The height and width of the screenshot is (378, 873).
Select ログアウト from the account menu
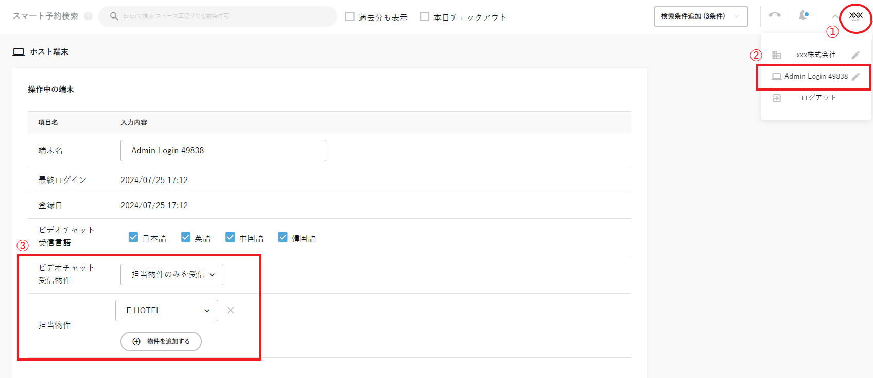818,98
